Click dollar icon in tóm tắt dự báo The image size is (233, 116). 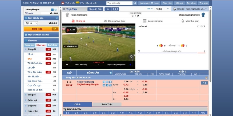tap(26, 18)
